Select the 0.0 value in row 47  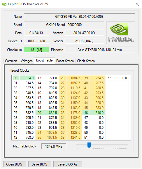[98, 118]
